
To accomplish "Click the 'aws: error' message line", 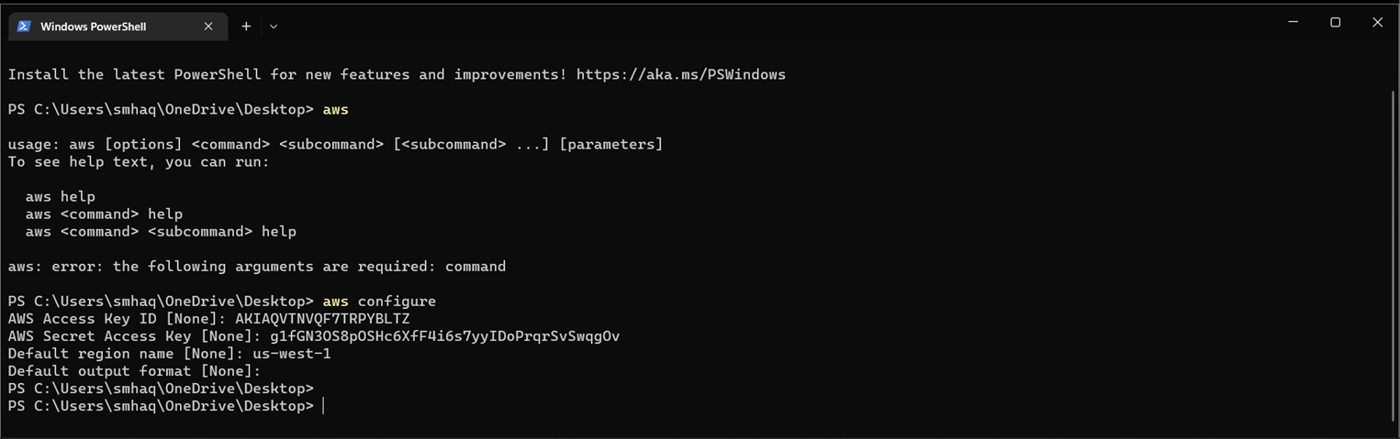I will [x=257, y=267].
